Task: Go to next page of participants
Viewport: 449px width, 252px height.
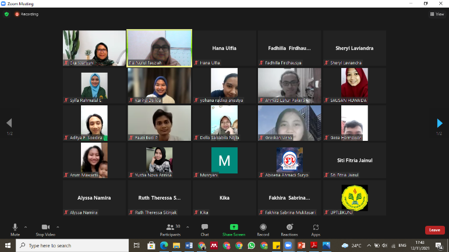Action: (x=440, y=123)
